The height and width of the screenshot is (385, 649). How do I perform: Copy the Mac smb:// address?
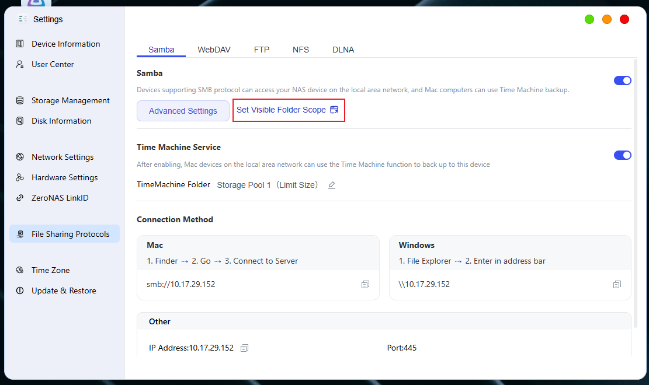click(x=365, y=285)
